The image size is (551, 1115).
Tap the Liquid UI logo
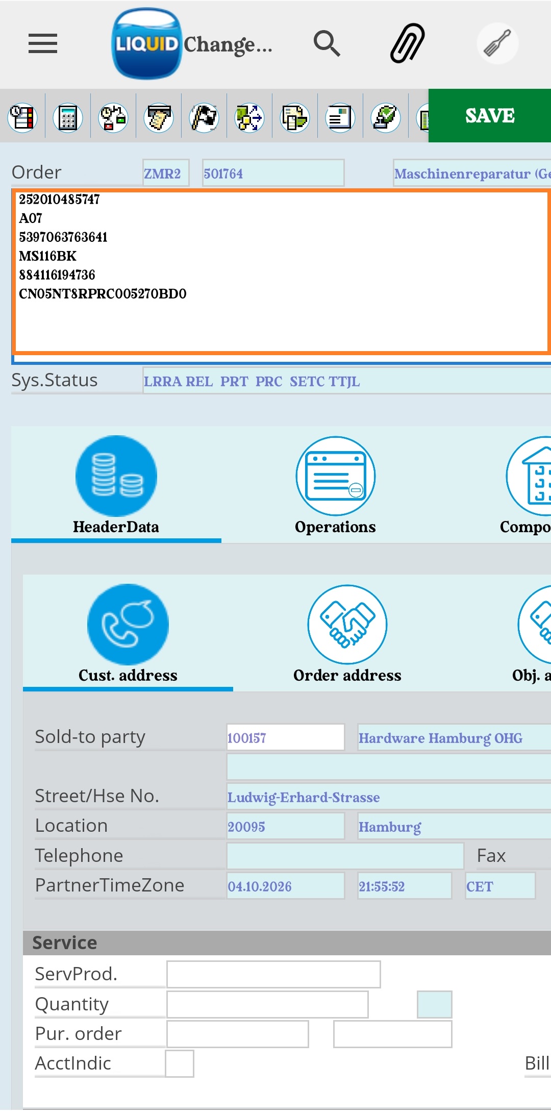click(147, 43)
